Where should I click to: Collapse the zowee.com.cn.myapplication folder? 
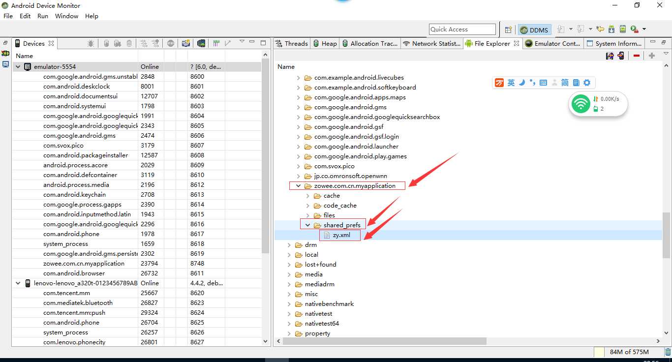tap(298, 186)
